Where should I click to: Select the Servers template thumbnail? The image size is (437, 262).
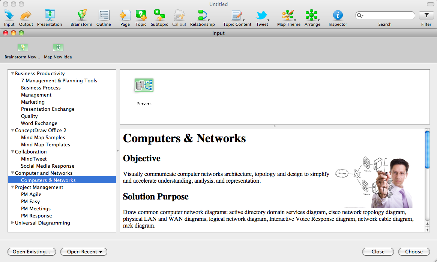[x=144, y=85]
